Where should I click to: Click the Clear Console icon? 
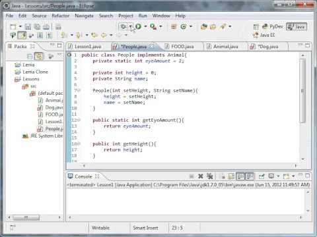(x=223, y=176)
